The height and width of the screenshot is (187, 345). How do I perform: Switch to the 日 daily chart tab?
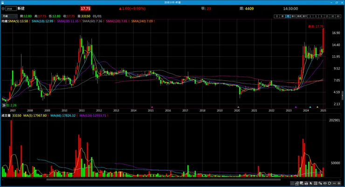[277, 16]
